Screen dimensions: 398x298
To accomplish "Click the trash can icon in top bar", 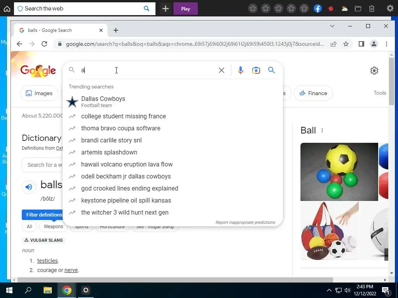I will coord(372,9).
